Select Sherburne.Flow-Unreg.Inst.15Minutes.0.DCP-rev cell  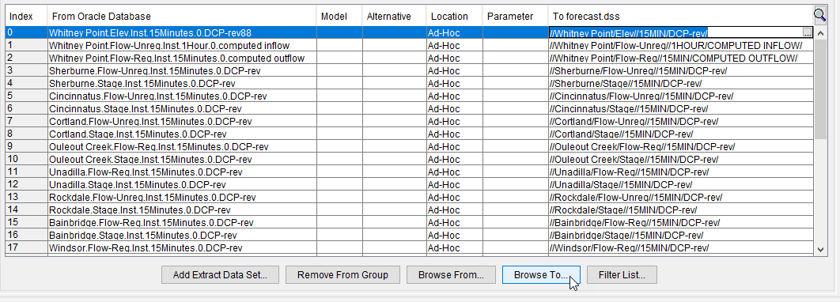pos(182,70)
